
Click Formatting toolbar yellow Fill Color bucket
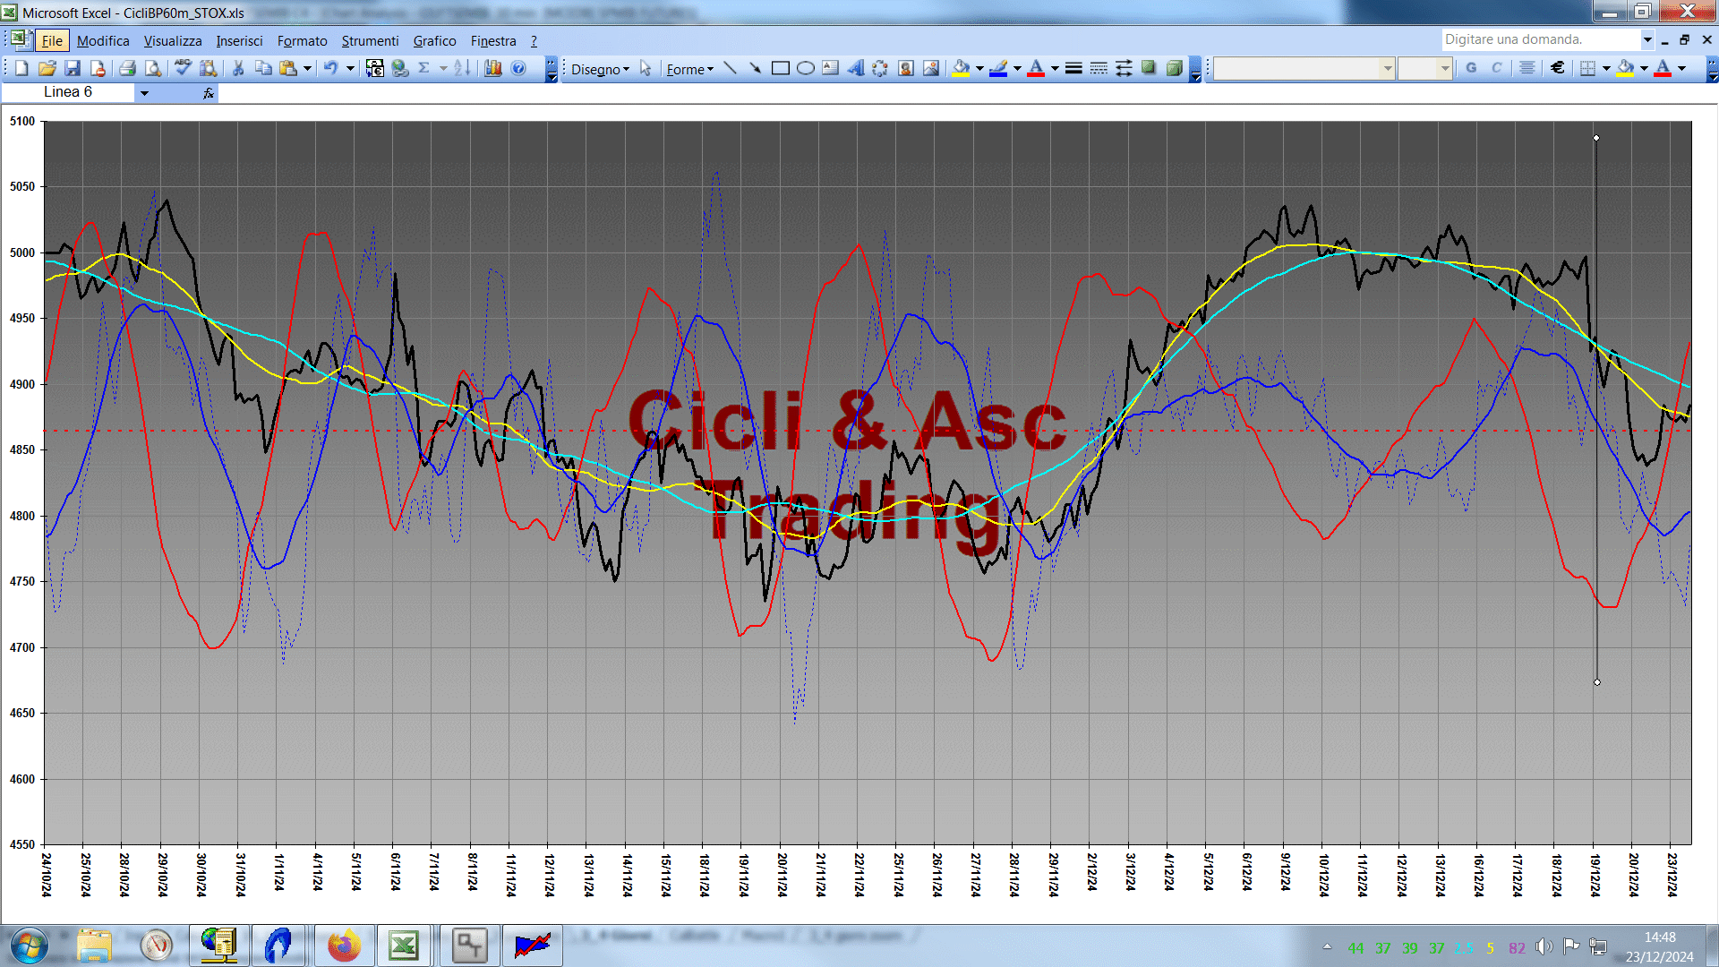tap(1626, 68)
